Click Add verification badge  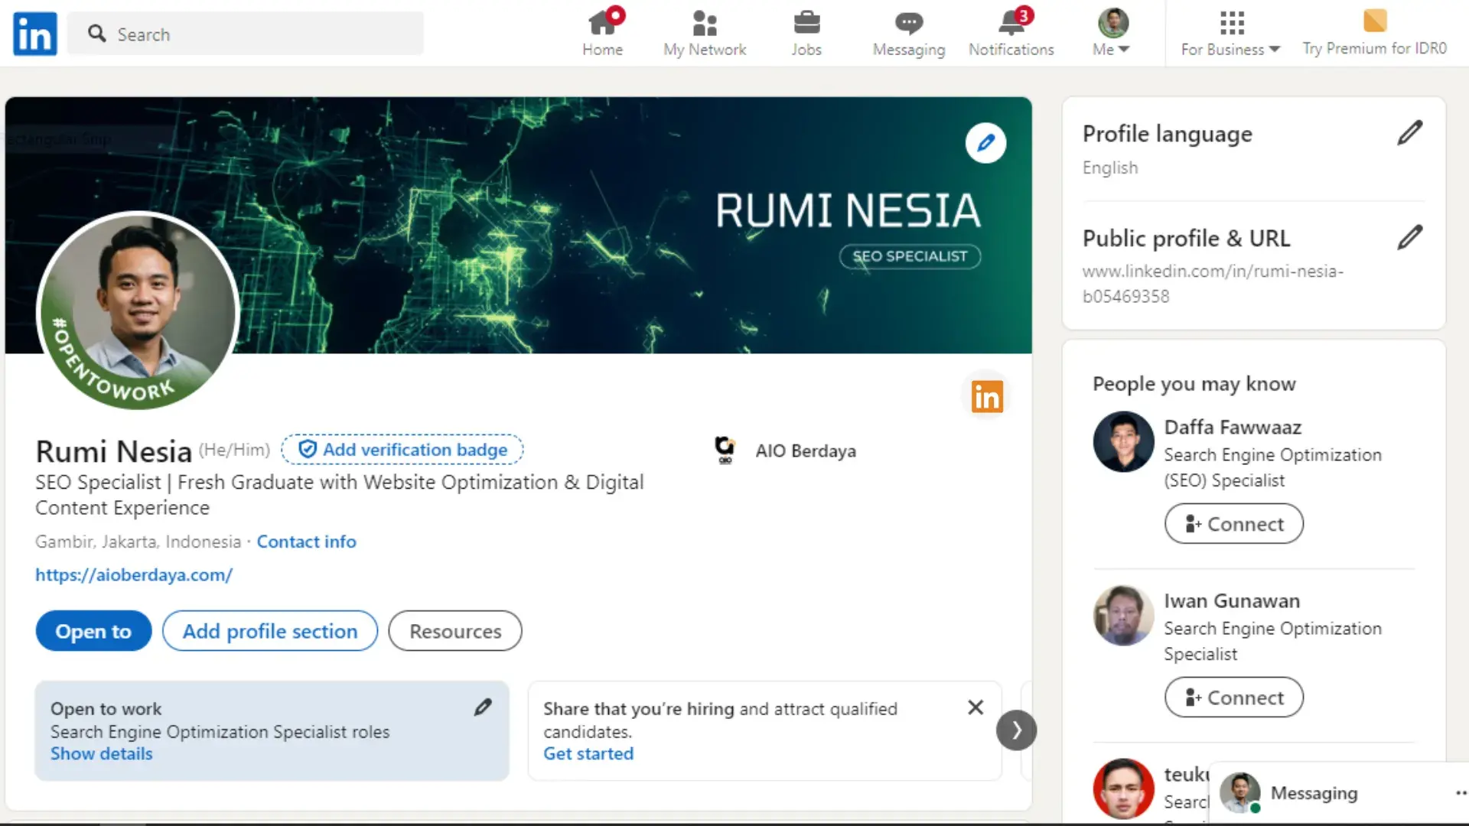402,450
